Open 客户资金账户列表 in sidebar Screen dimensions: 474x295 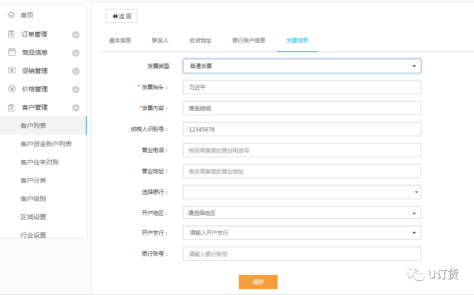tap(46, 144)
